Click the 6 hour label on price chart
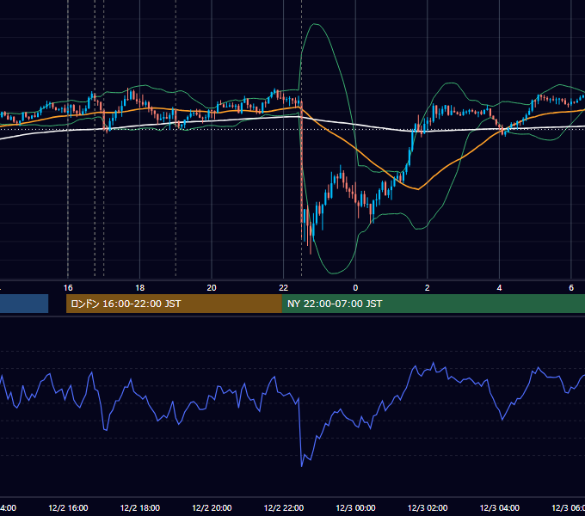Viewport: 585px width, 516px height. pyautogui.click(x=571, y=288)
